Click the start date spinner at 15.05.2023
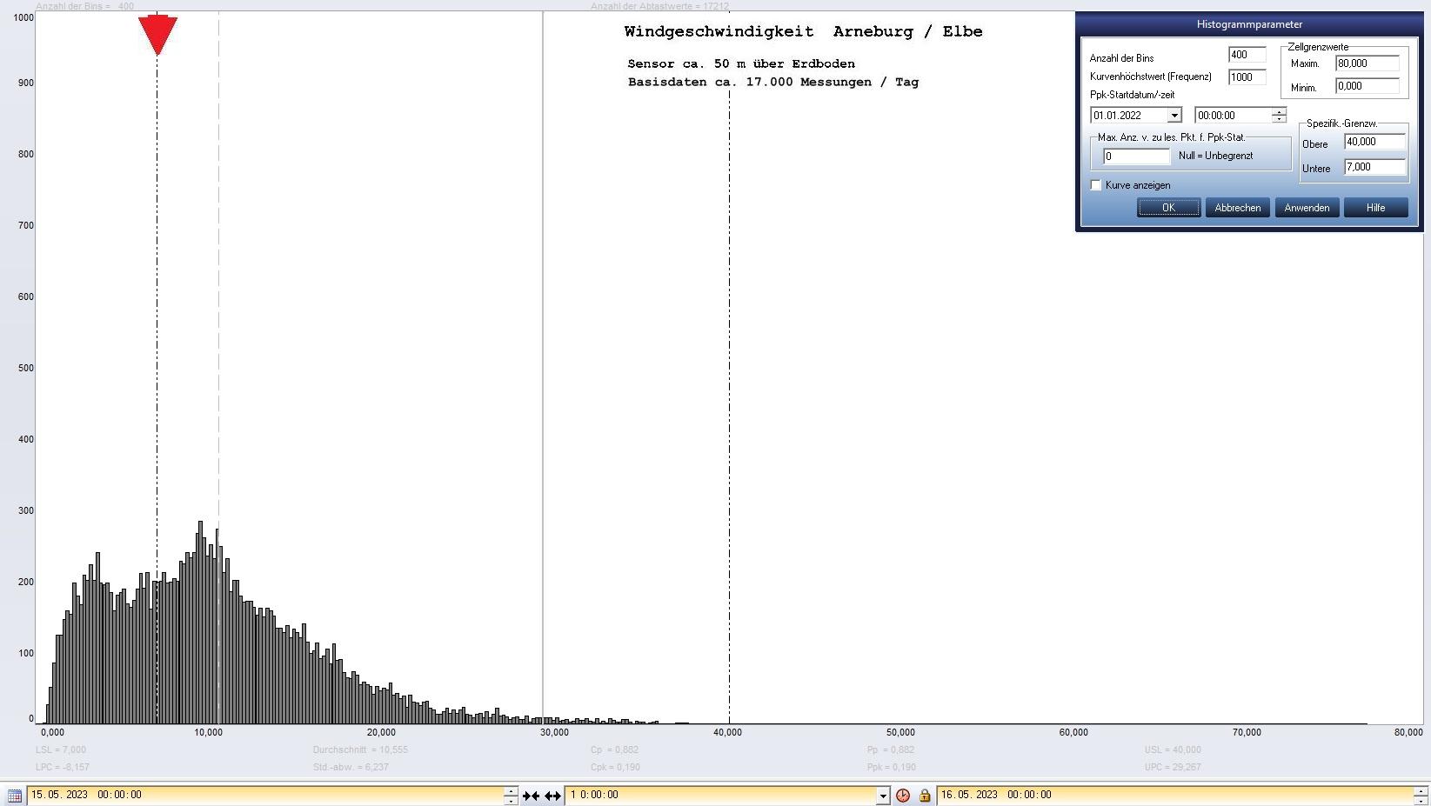 [511, 796]
